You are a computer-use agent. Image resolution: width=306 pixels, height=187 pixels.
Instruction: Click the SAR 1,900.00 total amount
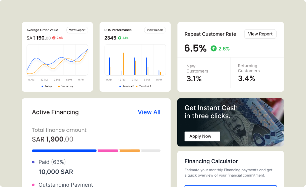point(53,139)
